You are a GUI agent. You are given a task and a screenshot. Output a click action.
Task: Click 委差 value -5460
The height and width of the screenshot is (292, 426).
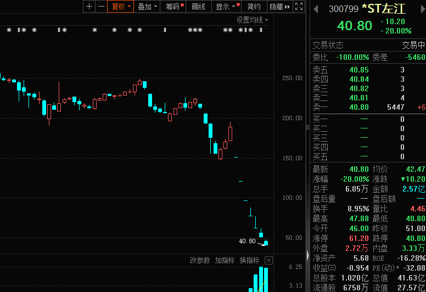(x=415, y=57)
